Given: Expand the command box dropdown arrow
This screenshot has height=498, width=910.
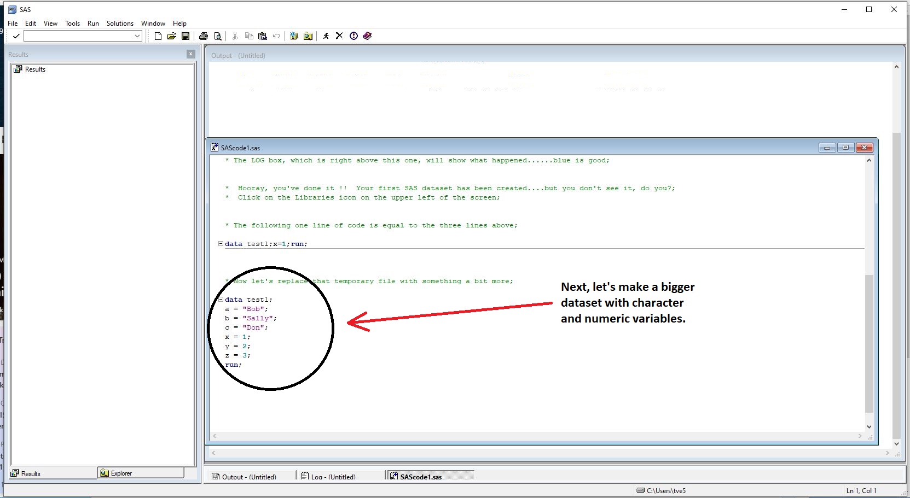Looking at the screenshot, I should 137,36.
